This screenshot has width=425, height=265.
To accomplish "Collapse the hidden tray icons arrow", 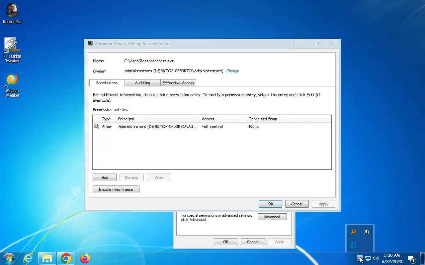I will pyautogui.click(x=360, y=258).
